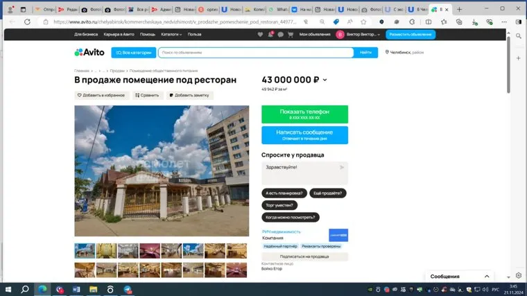This screenshot has height=296, width=527.
Task: Select the first photo thumbnail in gallery
Action: (85, 250)
